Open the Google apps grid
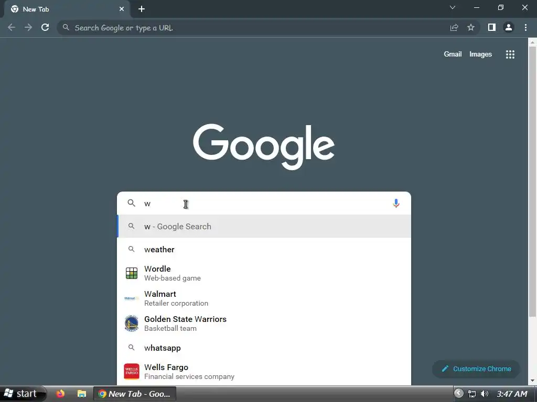The width and height of the screenshot is (537, 402). (510, 54)
